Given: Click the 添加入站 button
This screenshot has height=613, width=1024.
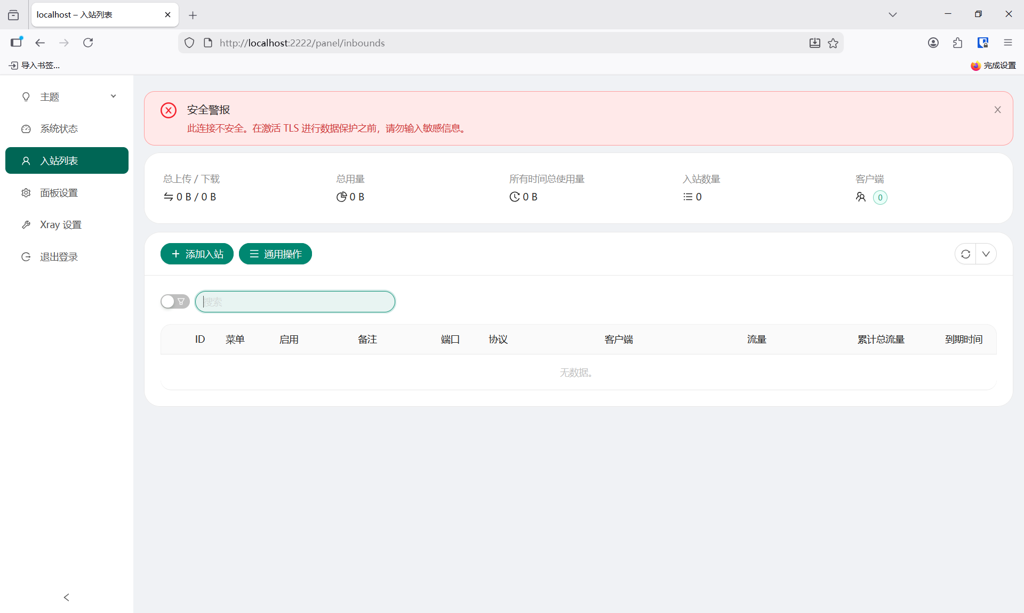Looking at the screenshot, I should click(197, 254).
